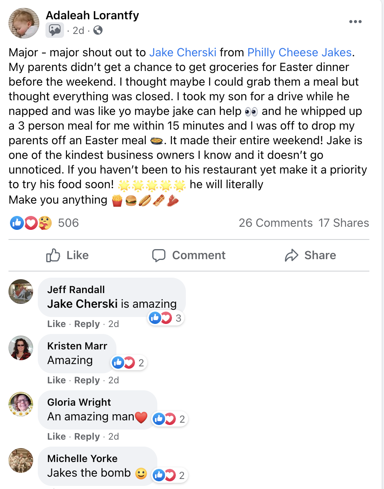Screen dimensions: 384x489
Task: Like Jeff Randall's comment
Action: click(x=56, y=324)
